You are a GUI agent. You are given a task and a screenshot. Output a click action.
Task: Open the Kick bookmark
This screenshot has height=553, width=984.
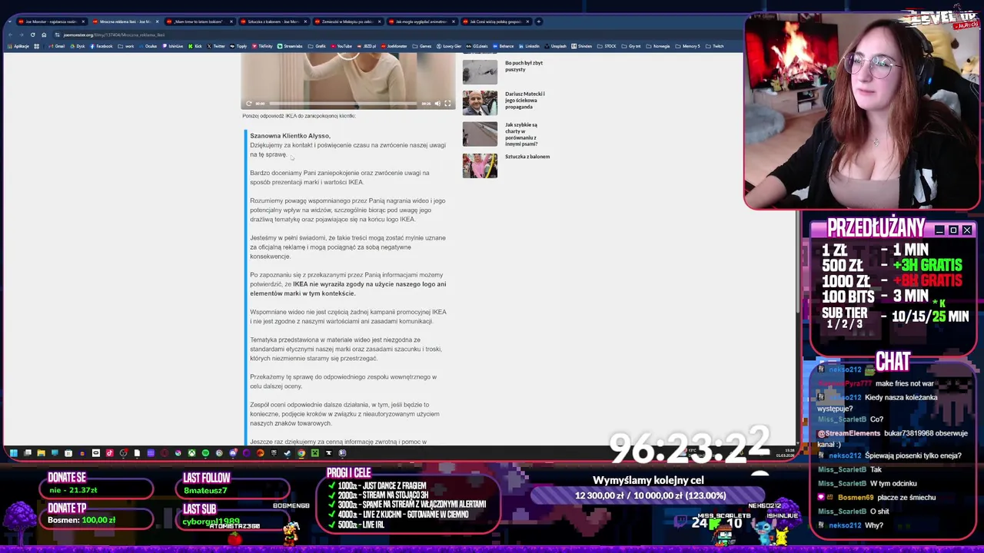pos(195,46)
